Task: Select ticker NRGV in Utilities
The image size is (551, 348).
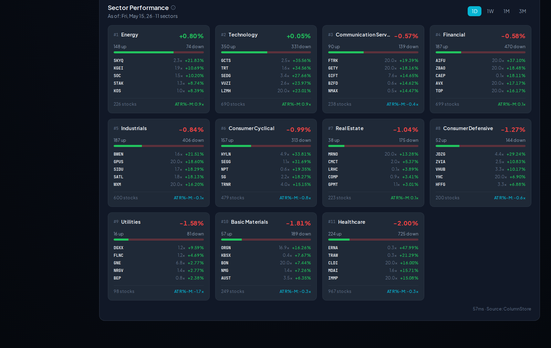Action: coord(118,271)
